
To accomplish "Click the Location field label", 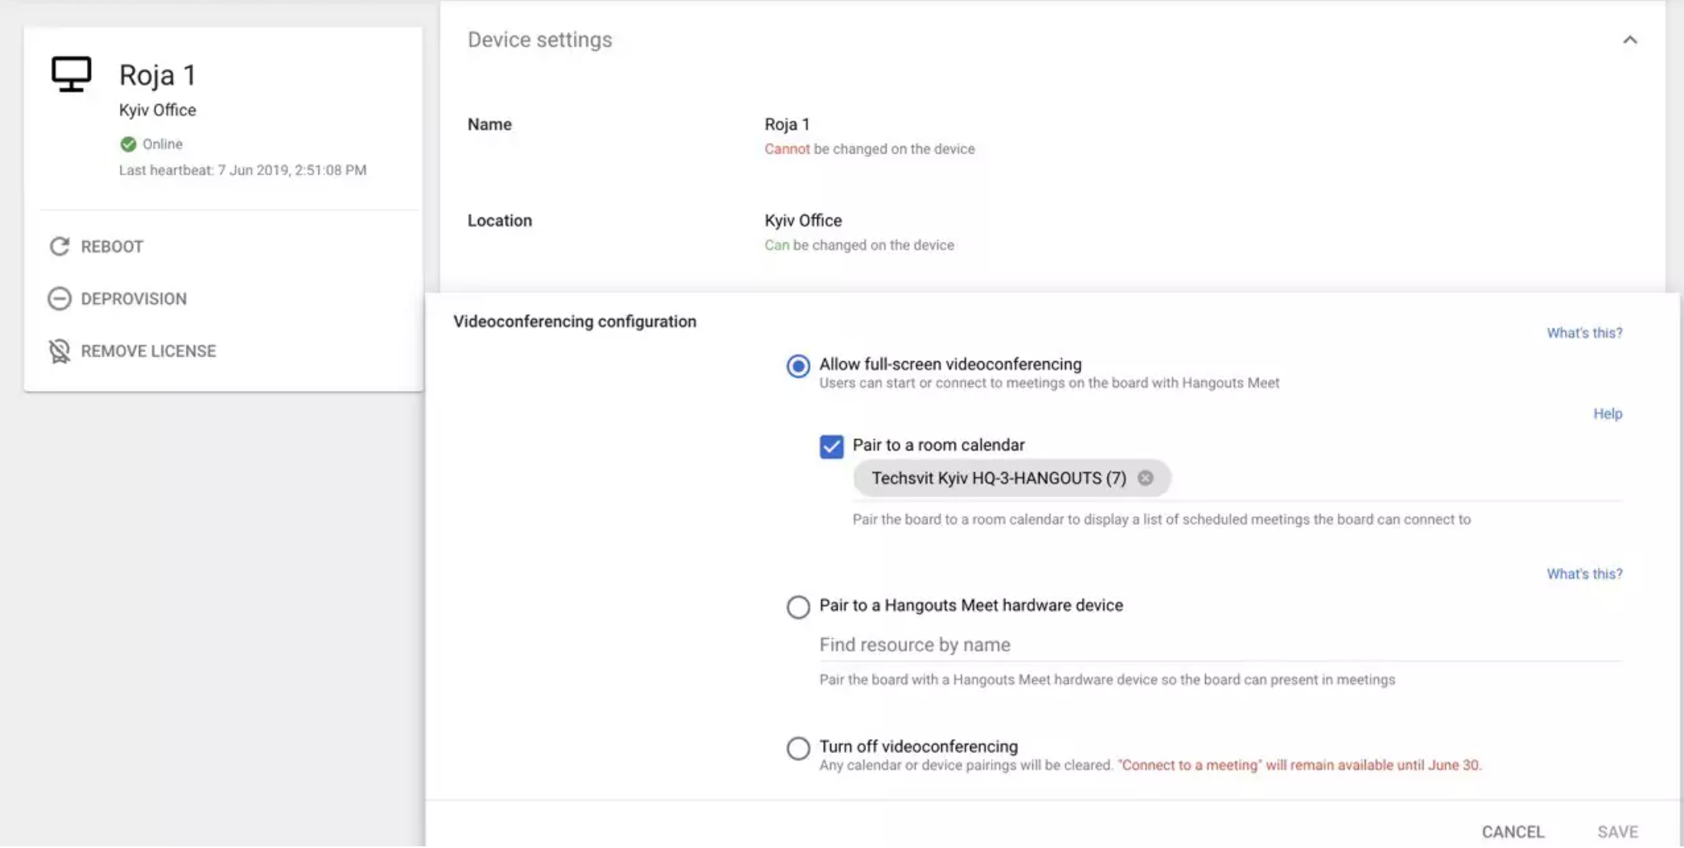I will (x=500, y=221).
